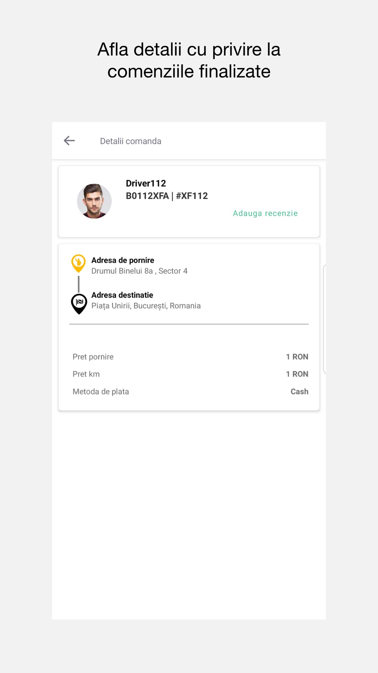
Task: Tap the black destination flag pin
Action: (x=79, y=304)
